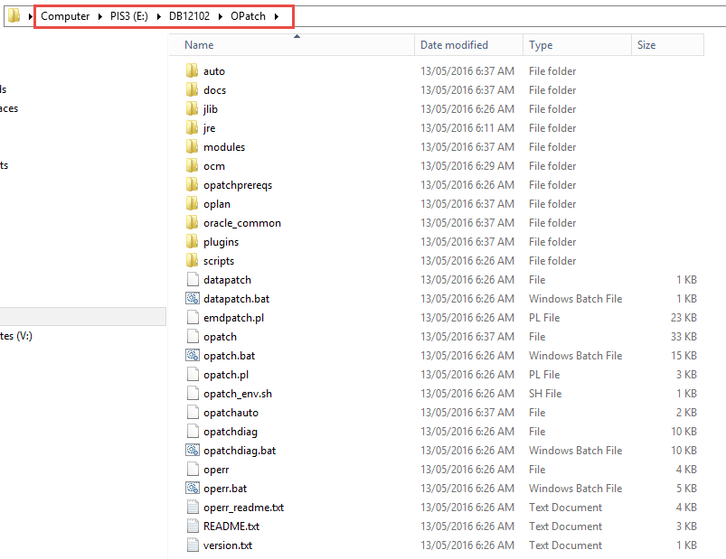
Task: Click the emdpatch.pl file icon
Action: click(192, 318)
